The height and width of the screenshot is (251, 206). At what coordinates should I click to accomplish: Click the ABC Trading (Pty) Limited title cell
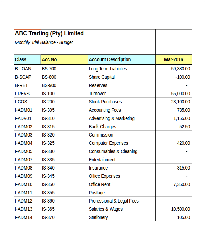(x=49, y=33)
